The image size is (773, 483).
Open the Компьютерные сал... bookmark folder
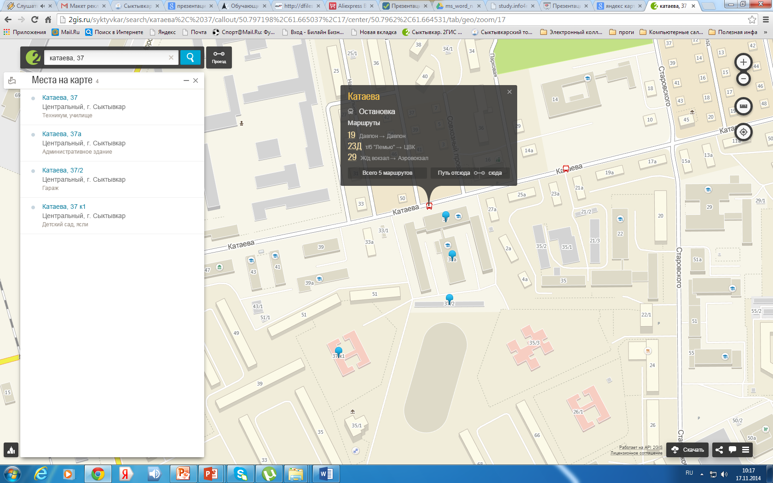click(x=671, y=32)
